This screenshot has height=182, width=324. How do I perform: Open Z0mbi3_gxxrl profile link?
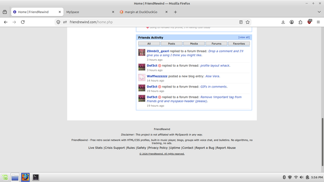158,51
